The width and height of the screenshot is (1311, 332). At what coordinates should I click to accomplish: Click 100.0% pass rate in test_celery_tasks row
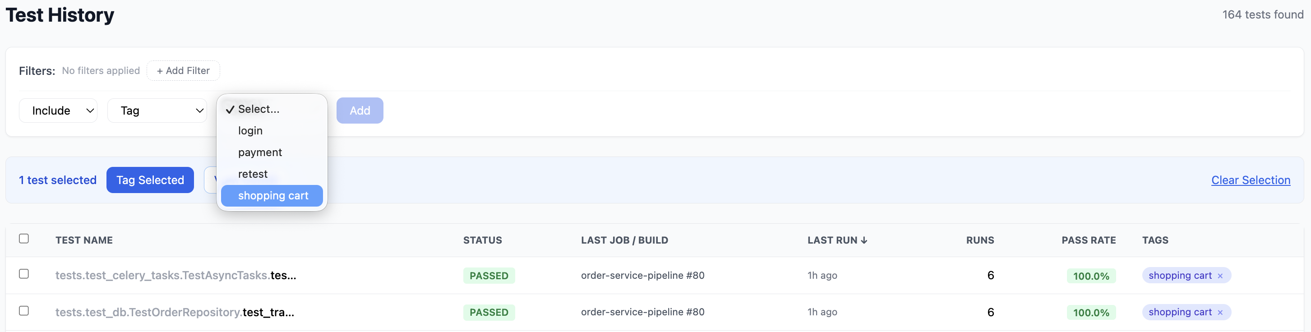coord(1091,277)
